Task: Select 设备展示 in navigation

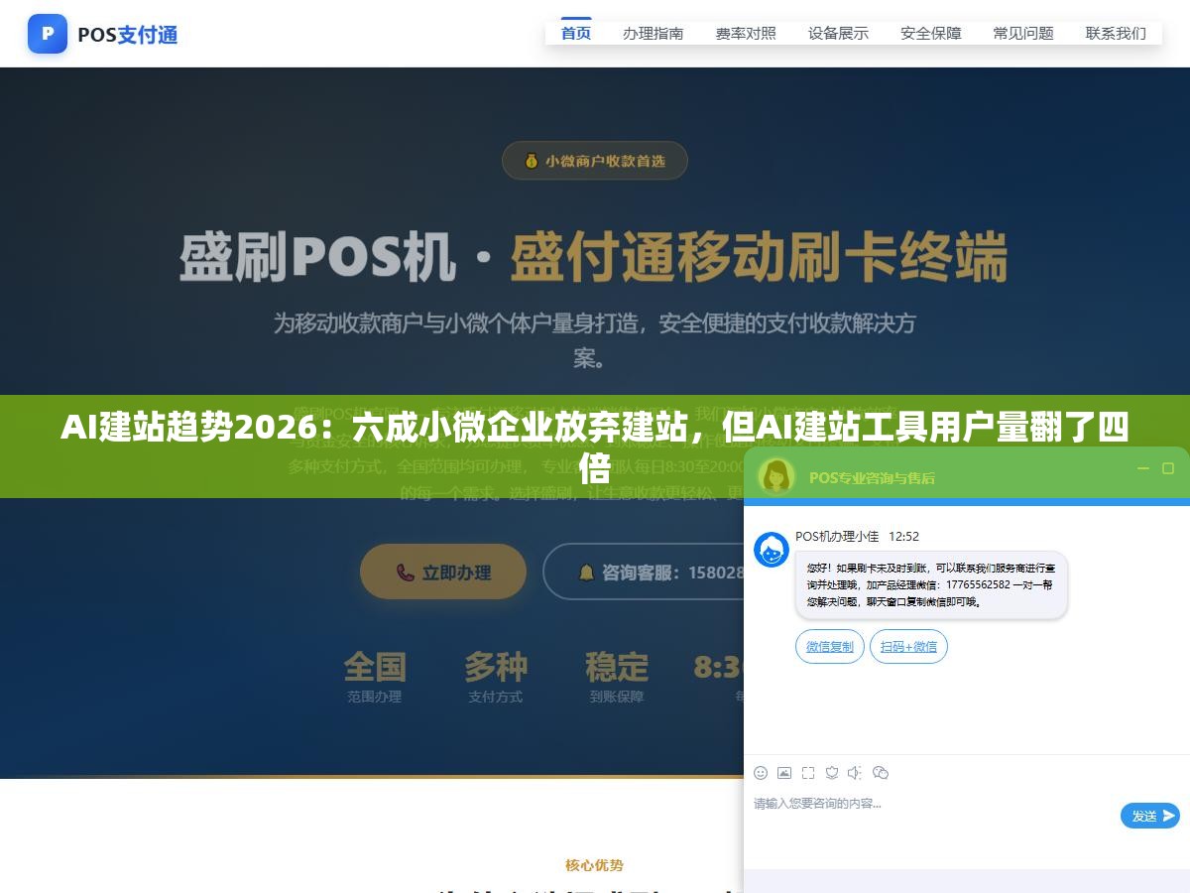Action: tap(838, 33)
